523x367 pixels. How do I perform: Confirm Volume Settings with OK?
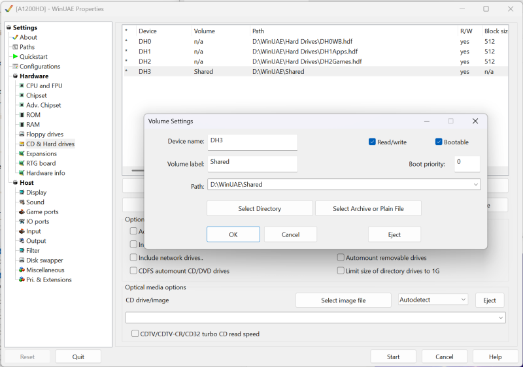[233, 234]
